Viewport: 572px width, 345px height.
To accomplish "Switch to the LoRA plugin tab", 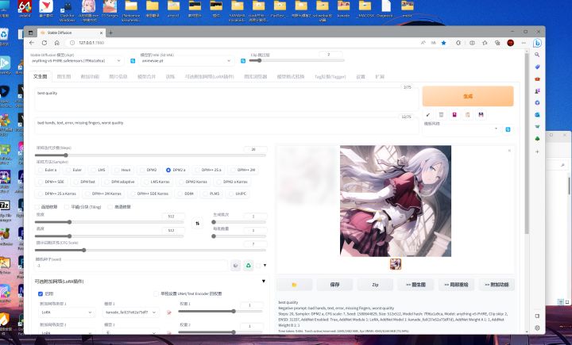I will tap(210, 76).
